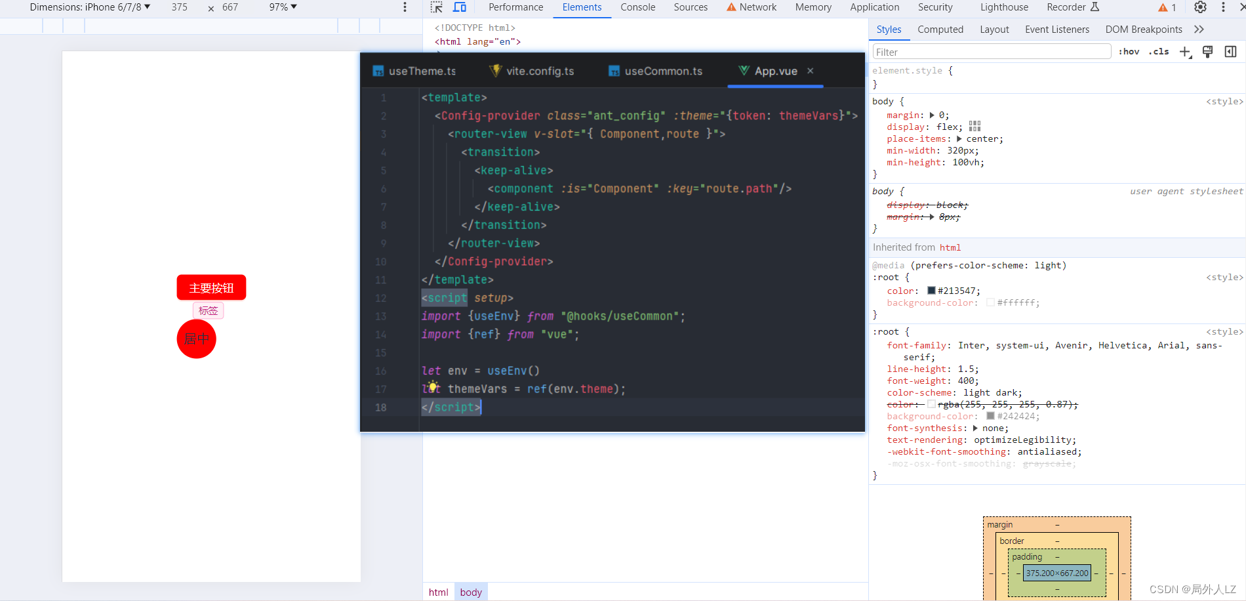Viewport: 1246px width, 601px height.
Task: Open the Sources panel tab
Action: (691, 7)
